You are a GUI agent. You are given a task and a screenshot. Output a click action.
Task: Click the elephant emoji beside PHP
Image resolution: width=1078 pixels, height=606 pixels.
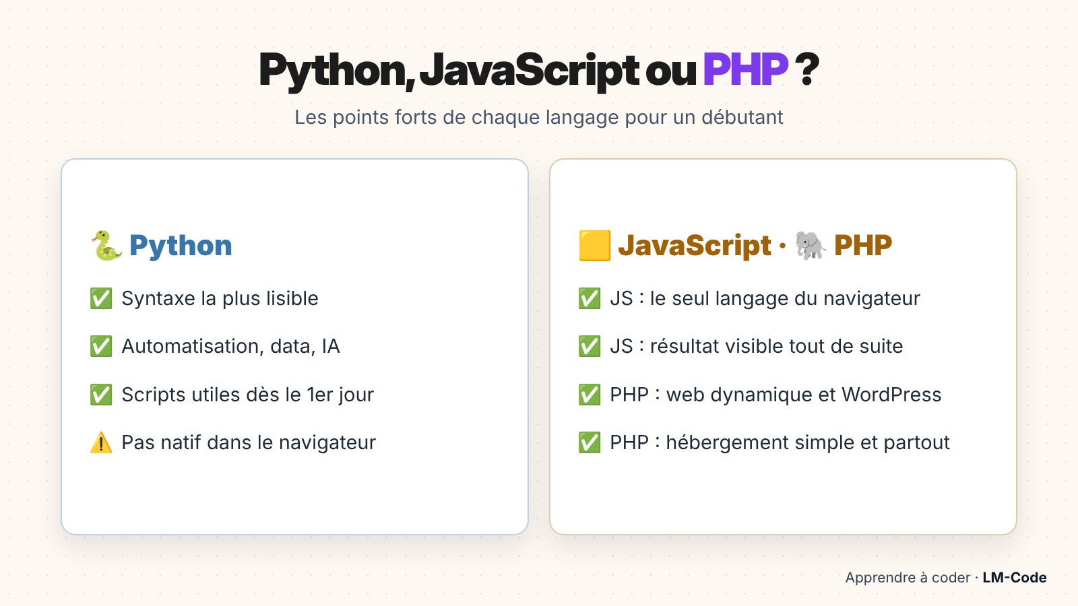(x=811, y=245)
